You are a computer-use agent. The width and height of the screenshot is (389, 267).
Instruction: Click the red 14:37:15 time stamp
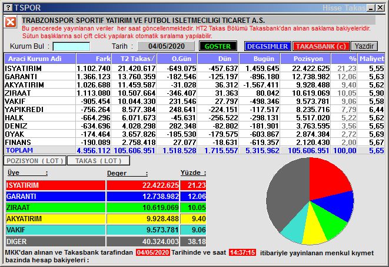(x=242, y=253)
